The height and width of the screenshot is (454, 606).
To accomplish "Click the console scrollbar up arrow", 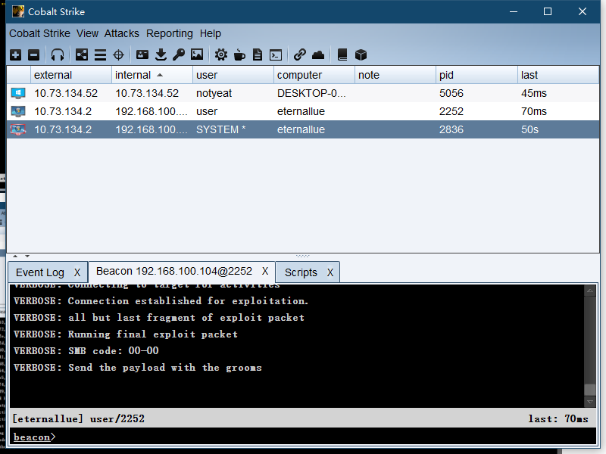I will [590, 291].
